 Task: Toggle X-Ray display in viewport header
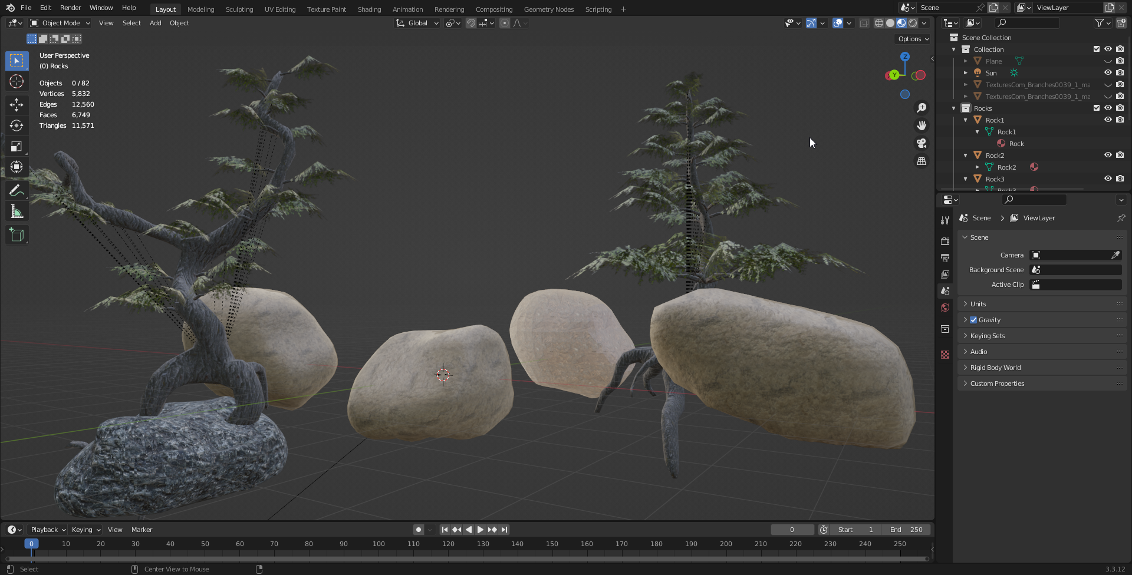[x=864, y=23]
